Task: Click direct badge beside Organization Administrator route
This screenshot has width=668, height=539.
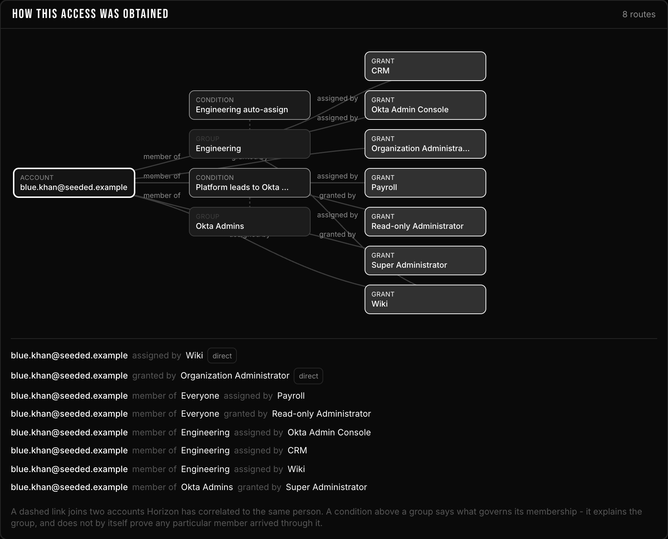Action: click(308, 376)
